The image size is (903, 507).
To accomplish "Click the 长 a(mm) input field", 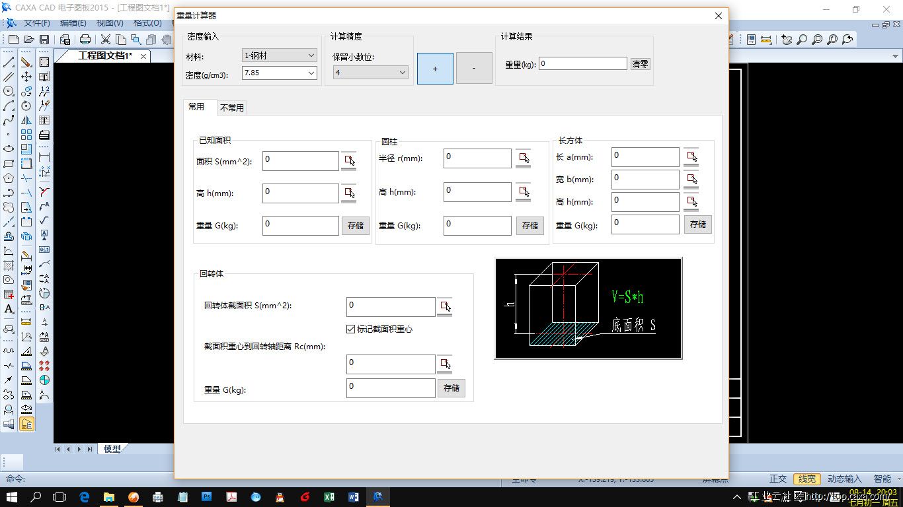I will pyautogui.click(x=645, y=157).
